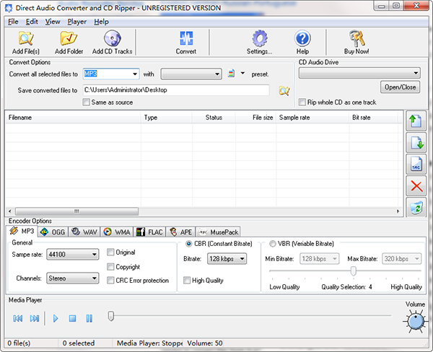Clear list with the recycle bin icon
Image resolution: width=433 pixels, height=352 pixels.
[x=416, y=208]
